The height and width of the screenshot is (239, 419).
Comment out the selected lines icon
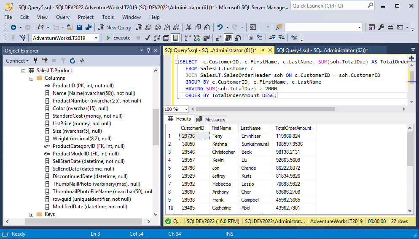point(250,38)
